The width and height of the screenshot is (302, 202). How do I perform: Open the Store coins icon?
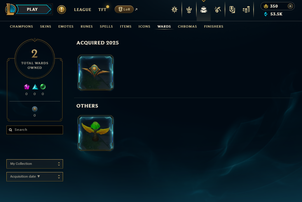click(x=246, y=10)
